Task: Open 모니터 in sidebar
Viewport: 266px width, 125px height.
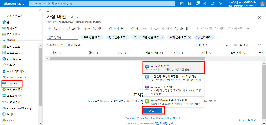Action: click(8, 114)
